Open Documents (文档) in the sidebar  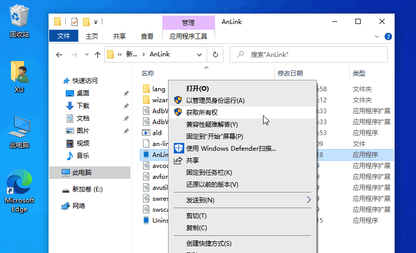[x=83, y=118]
